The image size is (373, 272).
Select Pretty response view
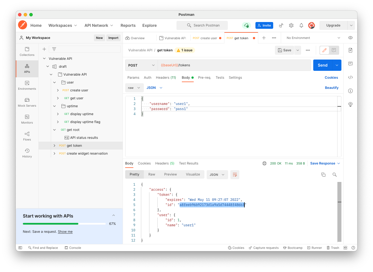tap(134, 174)
